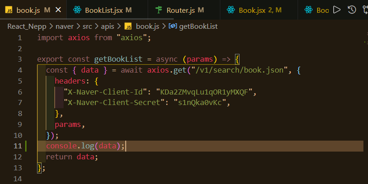Click the symbol icon before getBookList breadcrumb
This screenshot has width=368, height=184.
click(x=173, y=26)
